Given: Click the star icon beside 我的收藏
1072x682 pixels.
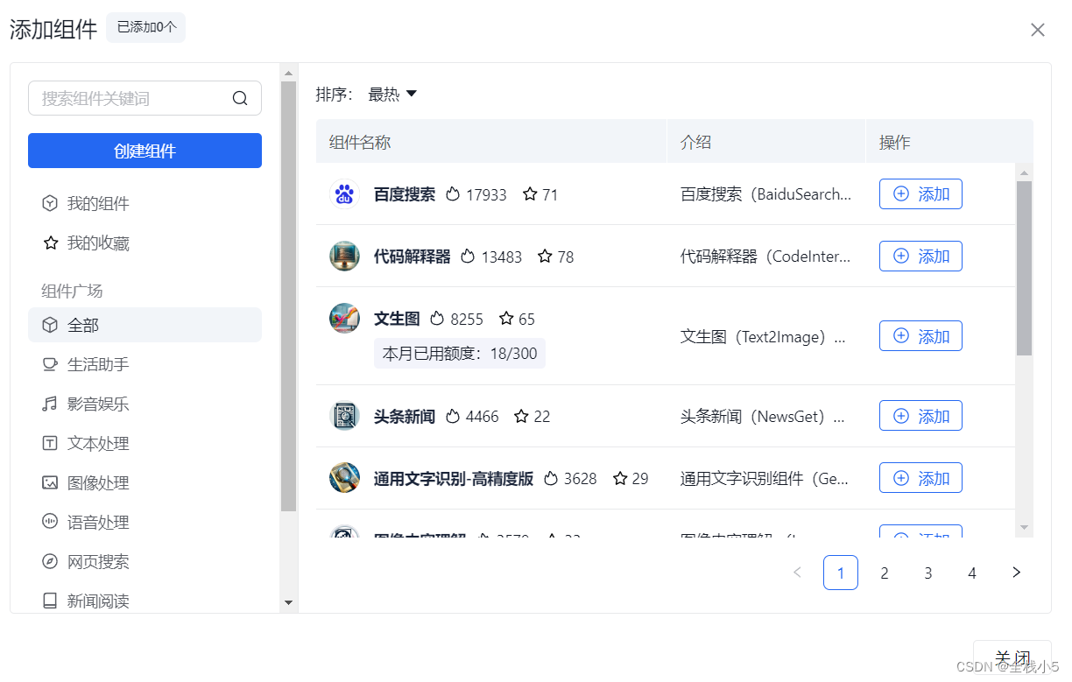Looking at the screenshot, I should point(50,243).
